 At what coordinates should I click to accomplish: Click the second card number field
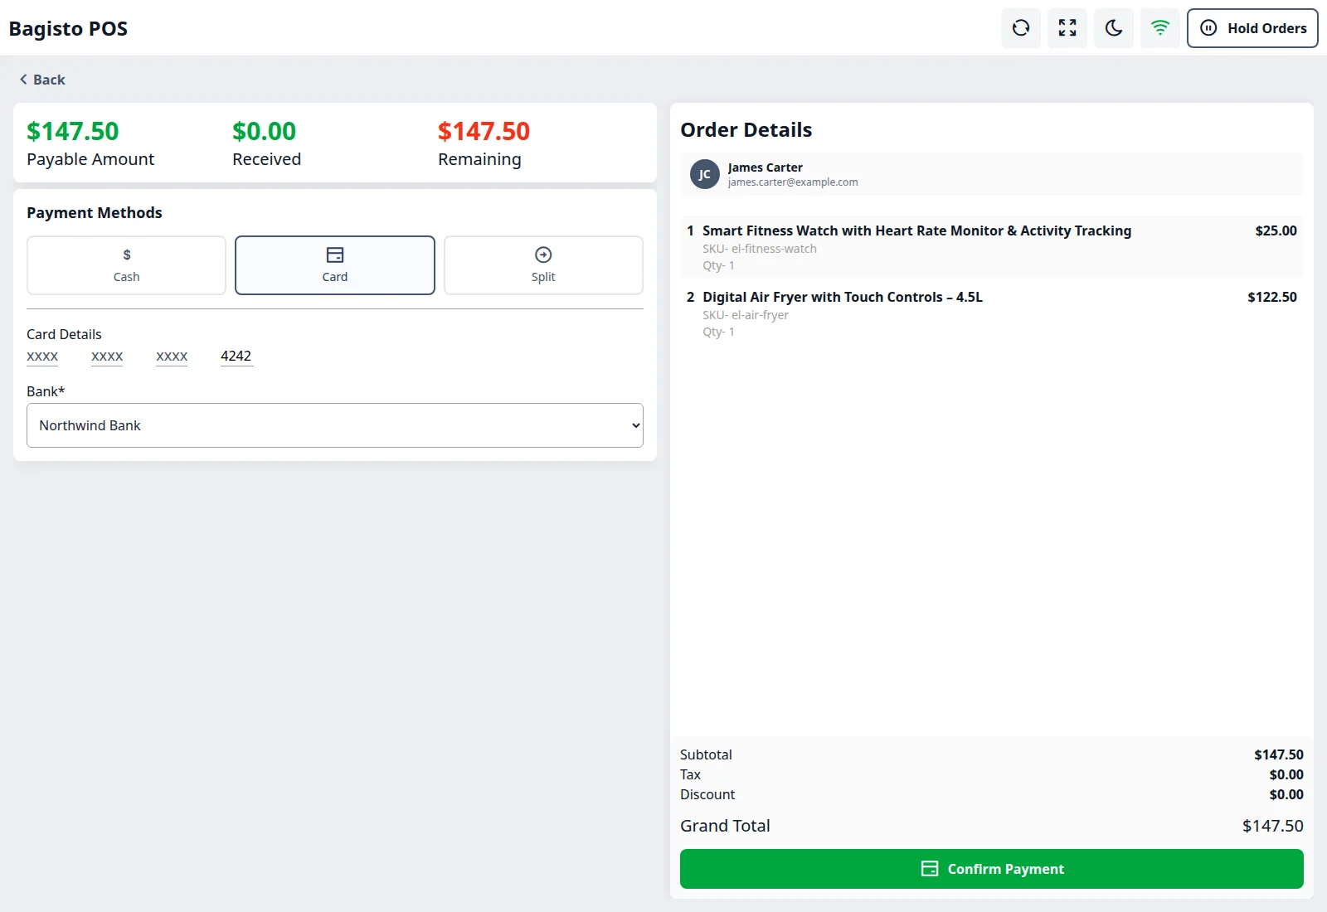click(x=107, y=357)
